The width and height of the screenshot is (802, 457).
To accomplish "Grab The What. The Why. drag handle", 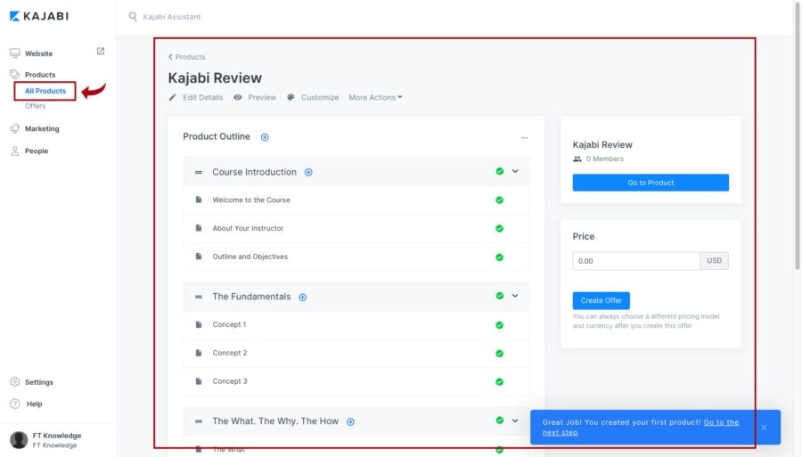I will pos(199,421).
